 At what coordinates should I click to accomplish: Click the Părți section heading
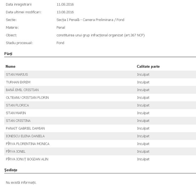click(8, 54)
